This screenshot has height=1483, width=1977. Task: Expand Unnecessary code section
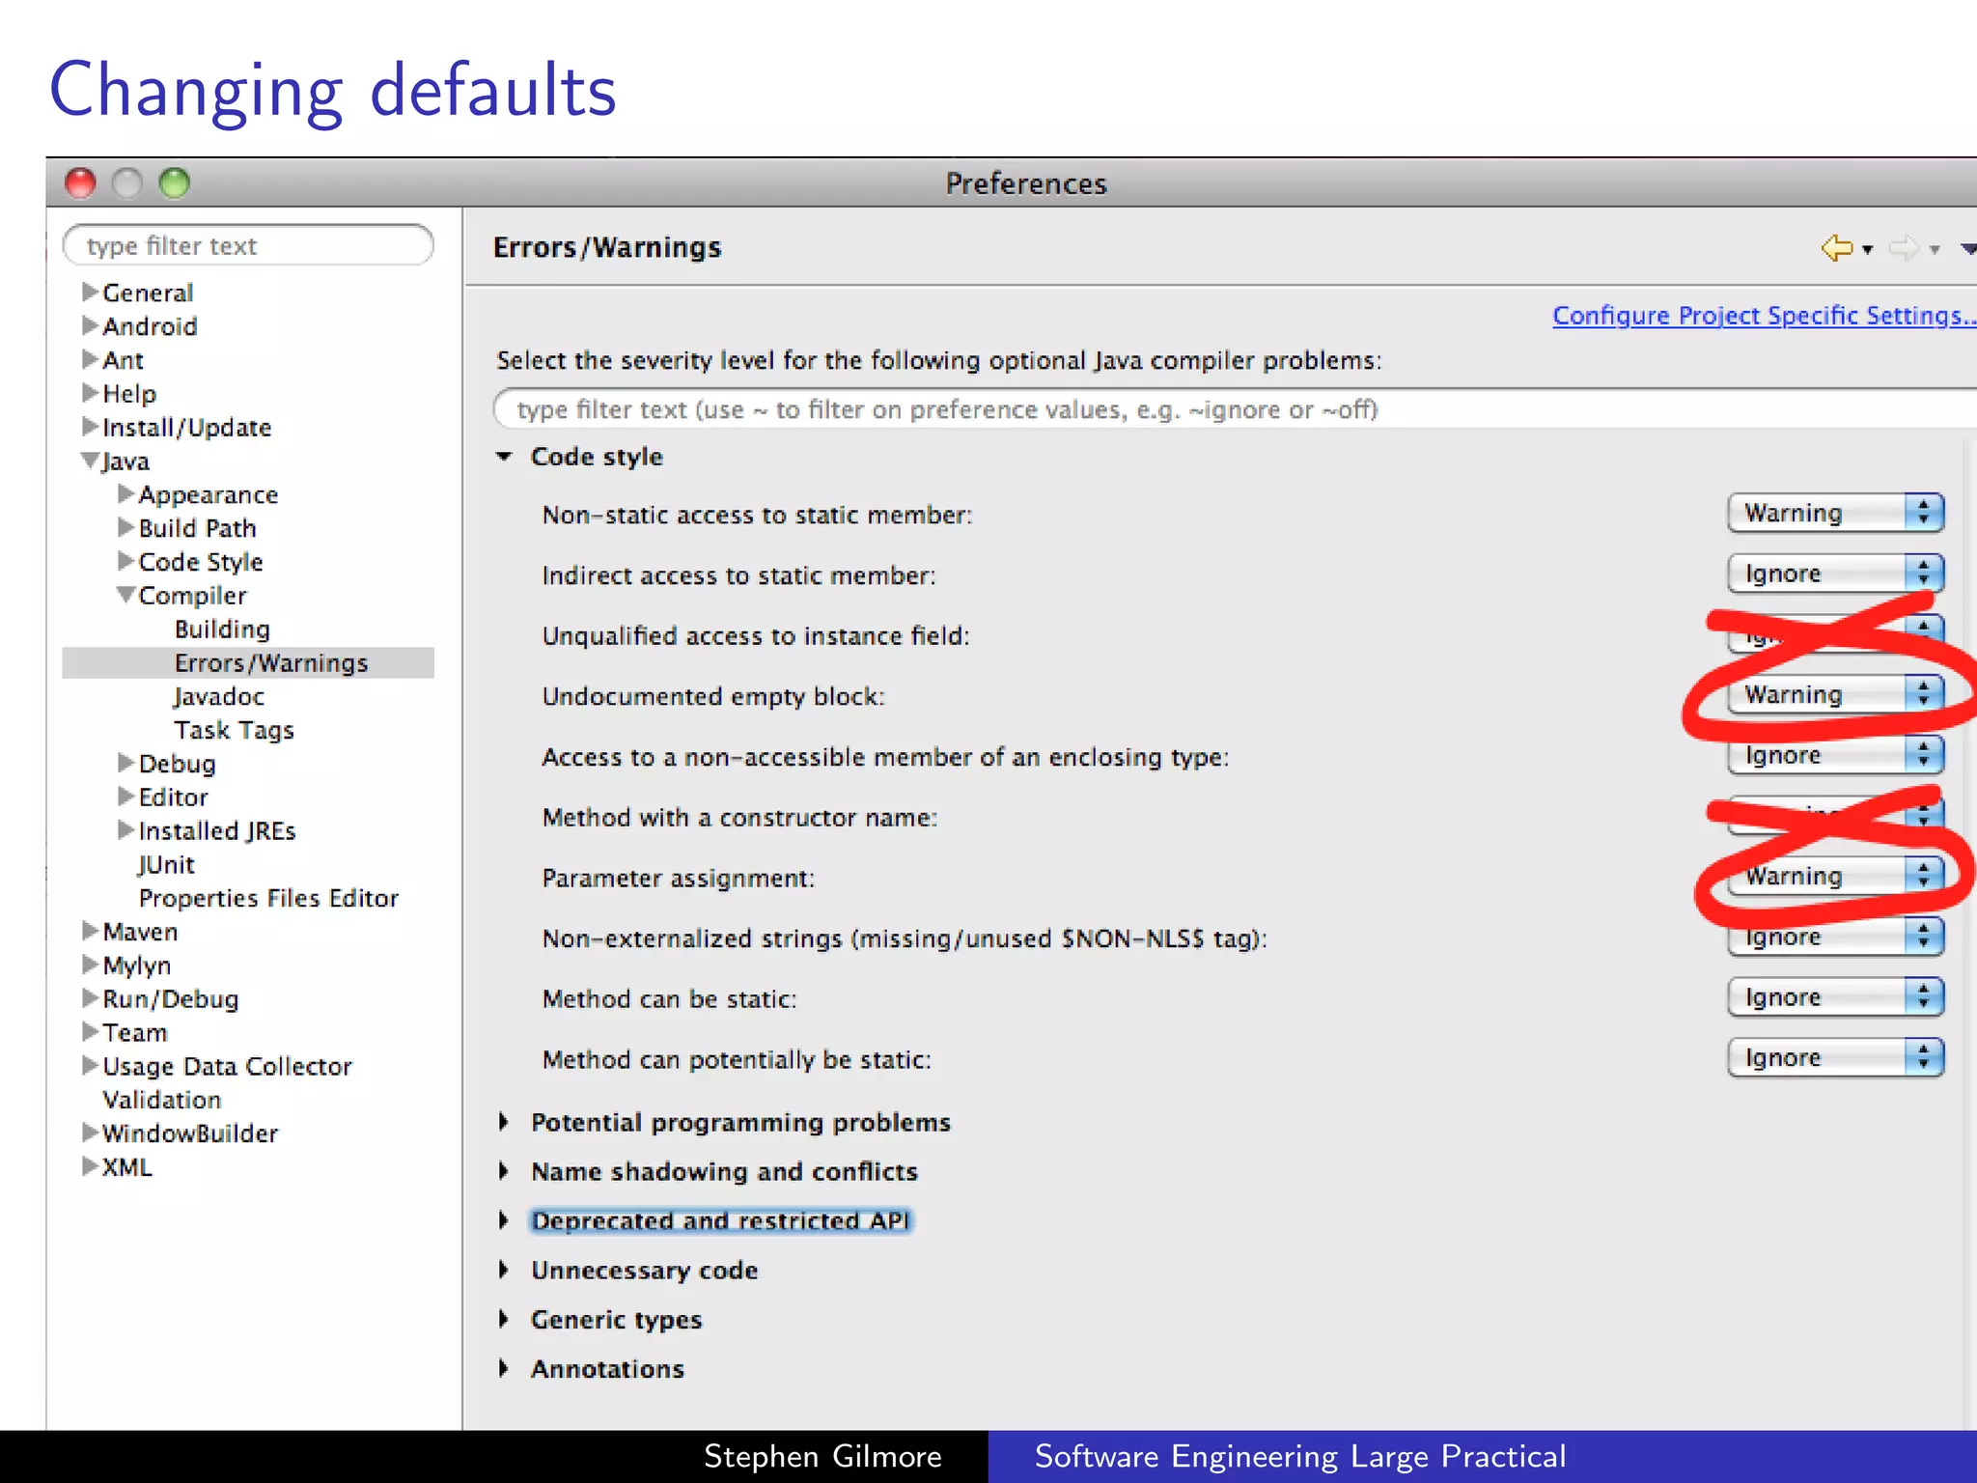504,1270
